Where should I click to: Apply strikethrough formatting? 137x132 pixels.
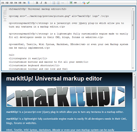pos(46,3)
